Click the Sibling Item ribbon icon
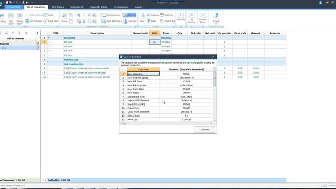The width and height of the screenshot is (336, 189). click(x=19, y=18)
